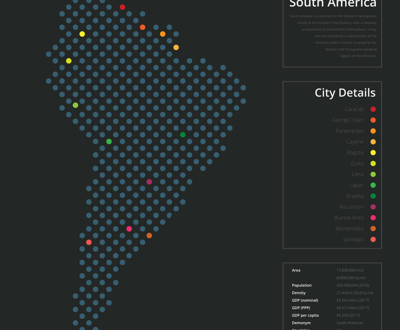Click the orange Cayene dot on the map
This screenshot has width=400, height=330.
click(x=176, y=47)
